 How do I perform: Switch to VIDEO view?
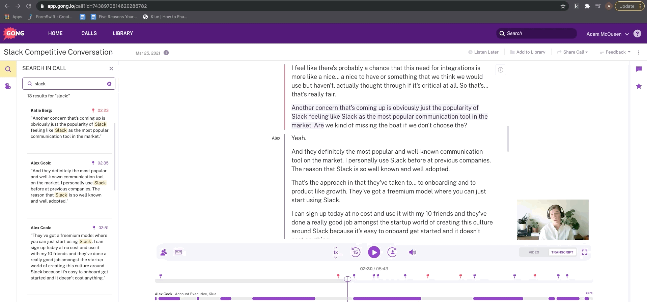coord(534,252)
